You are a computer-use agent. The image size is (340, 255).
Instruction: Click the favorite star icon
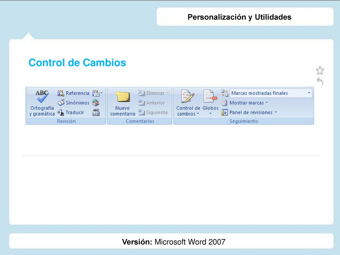[320, 70]
